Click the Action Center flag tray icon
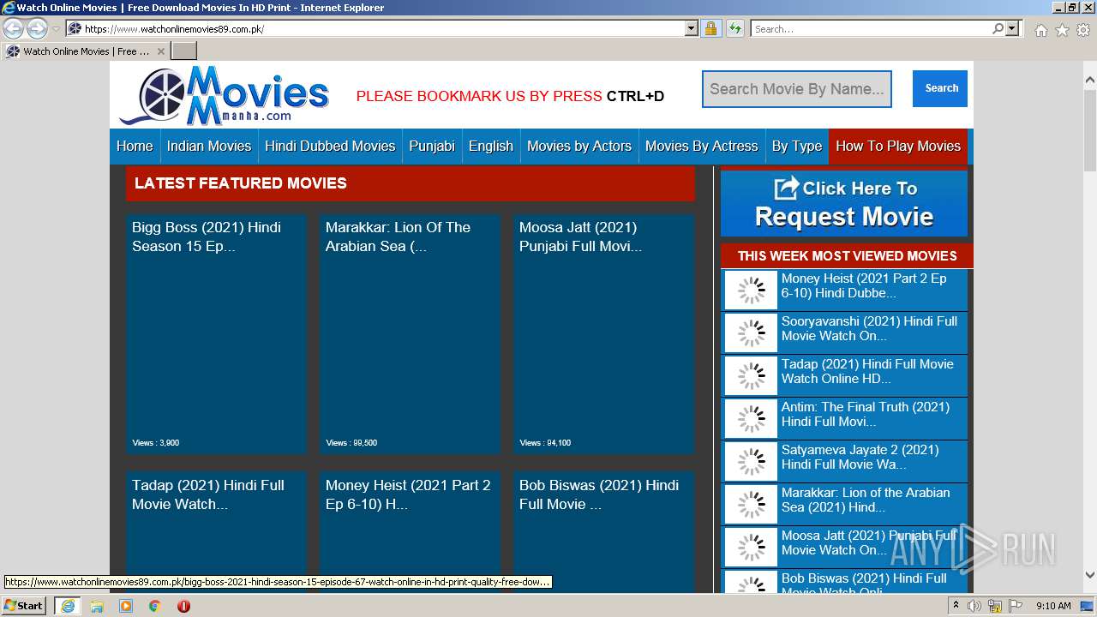 (x=1016, y=606)
